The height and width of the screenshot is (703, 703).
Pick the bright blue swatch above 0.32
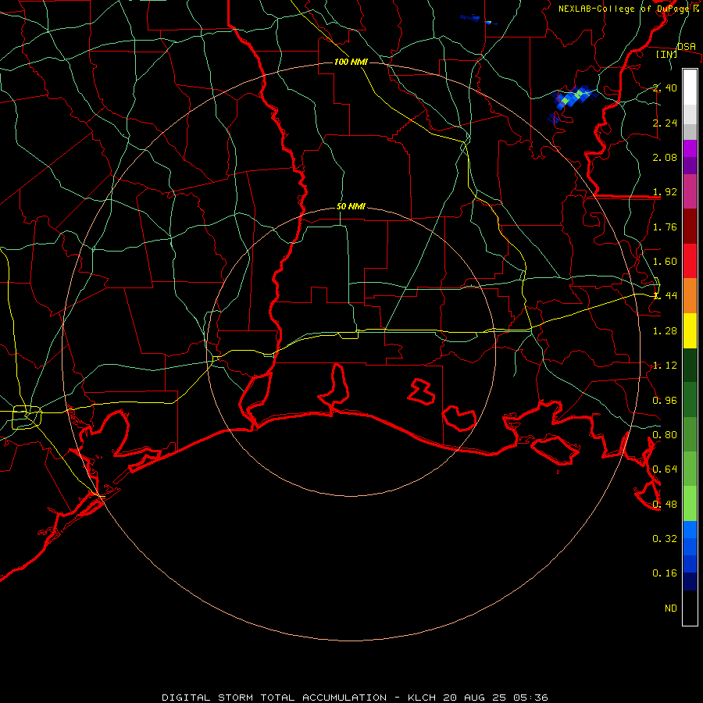pos(690,530)
